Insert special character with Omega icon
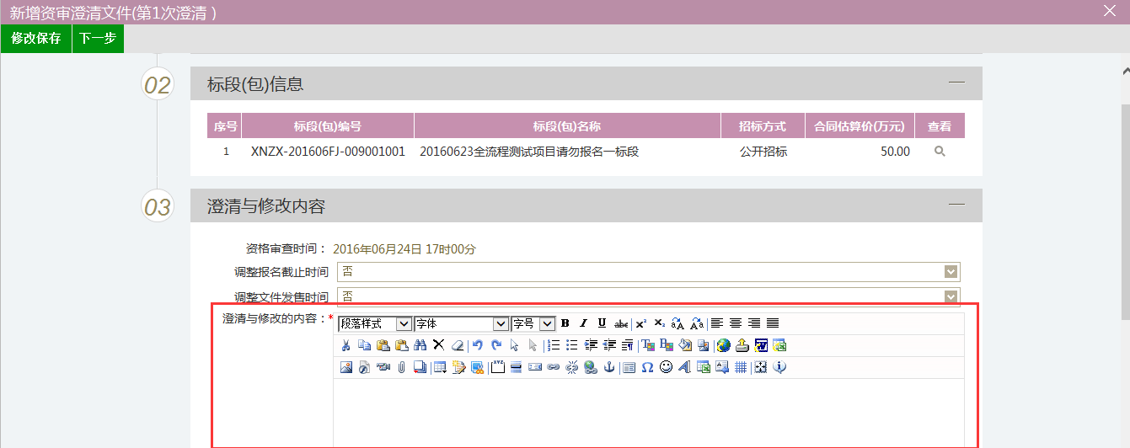The width and height of the screenshot is (1130, 448). pos(647,367)
